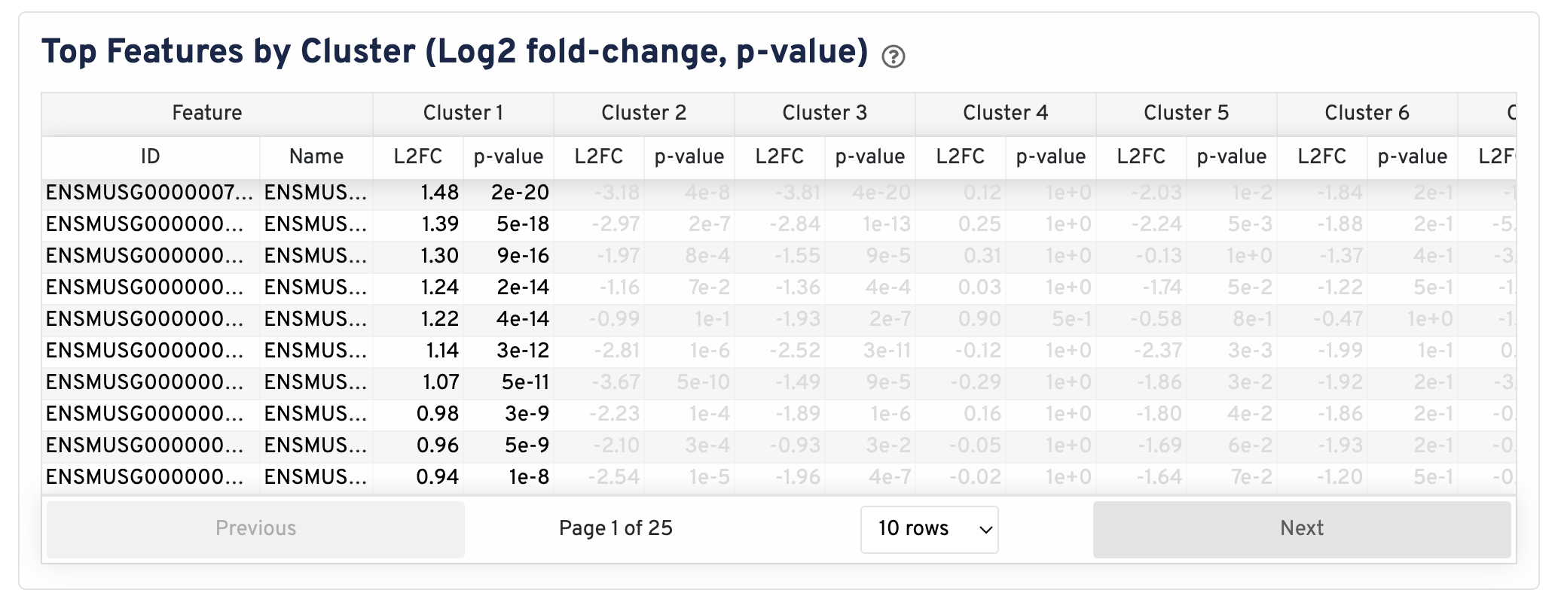Select the first row ID ENSMUSG0000007…
Viewport: 1561px width, 599px height.
click(x=149, y=193)
